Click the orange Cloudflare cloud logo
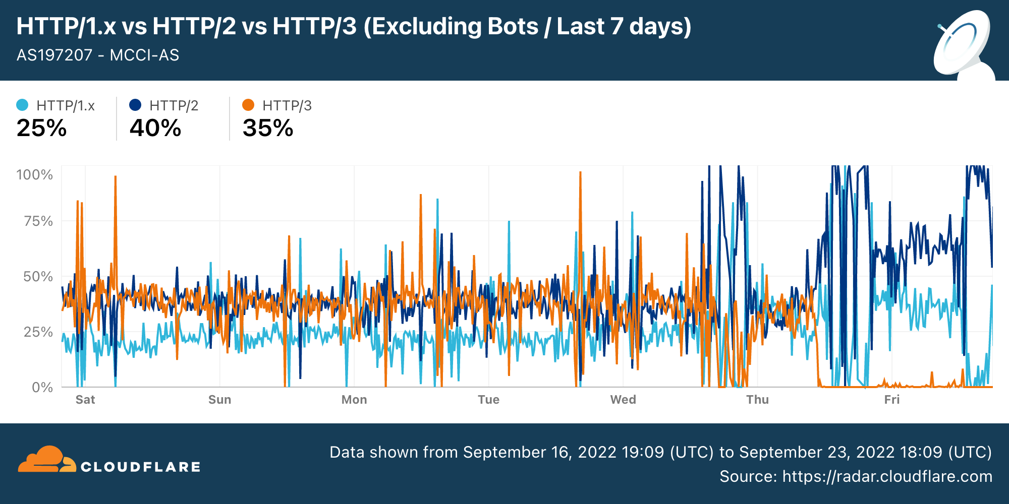The image size is (1009, 504). [x=46, y=459]
